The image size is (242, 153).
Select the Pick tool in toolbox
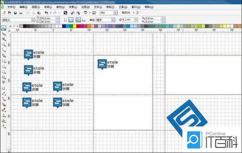pyautogui.click(x=3, y=28)
